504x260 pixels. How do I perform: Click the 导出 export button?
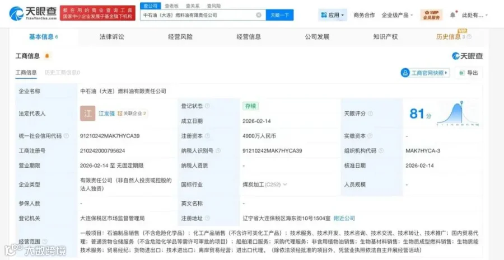[469, 73]
